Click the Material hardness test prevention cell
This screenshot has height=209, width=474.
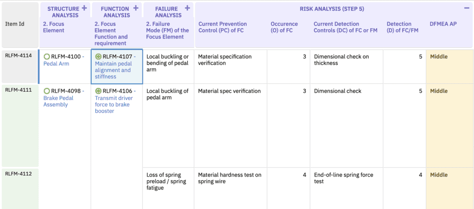pyautogui.click(x=230, y=178)
